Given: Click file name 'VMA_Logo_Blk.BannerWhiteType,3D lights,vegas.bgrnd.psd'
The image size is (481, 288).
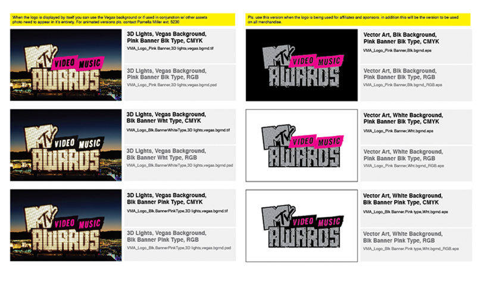Looking at the screenshot, I should (180, 165).
